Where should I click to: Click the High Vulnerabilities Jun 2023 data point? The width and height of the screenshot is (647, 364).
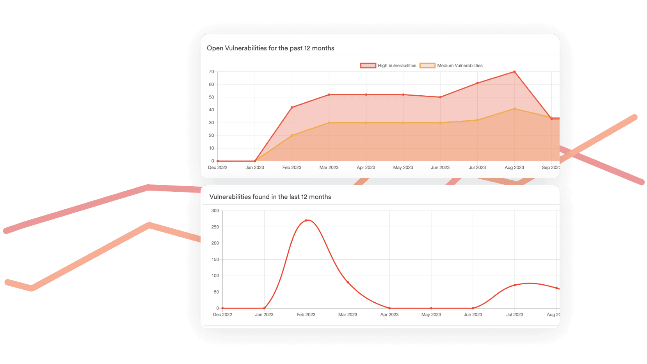pyautogui.click(x=440, y=97)
